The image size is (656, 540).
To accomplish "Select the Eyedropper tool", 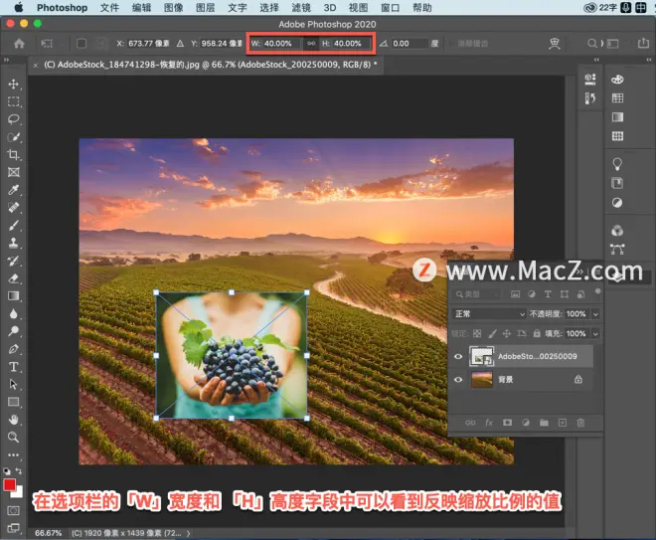I will coord(13,190).
